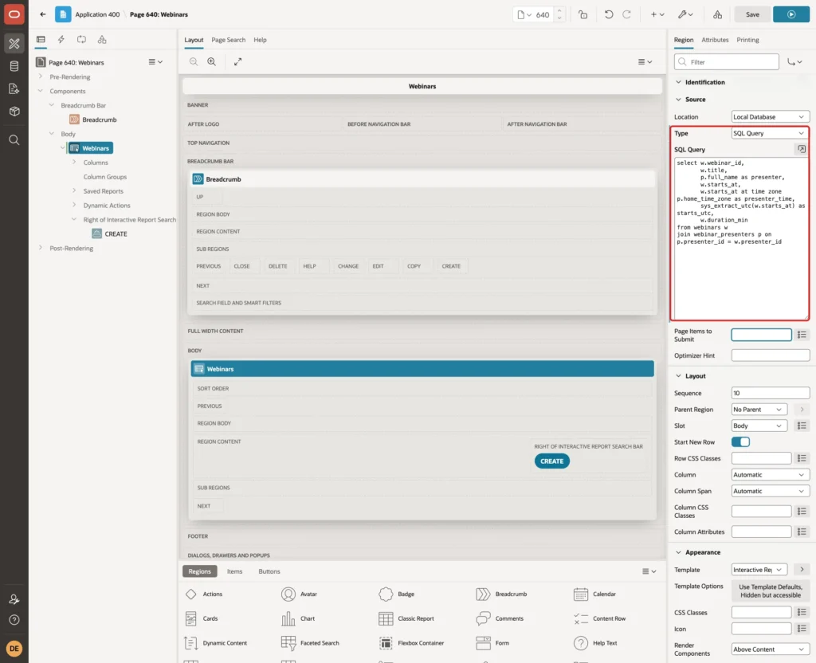
Task: Collapse the Identification section
Action: [678, 82]
